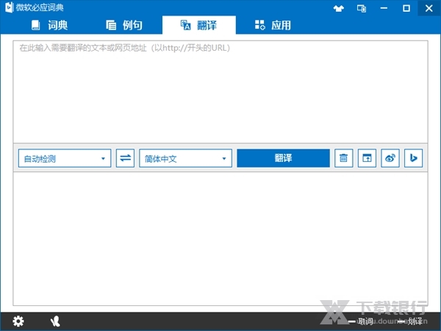Click the translation text input box
The height and width of the screenshot is (331, 441).
click(x=220, y=92)
